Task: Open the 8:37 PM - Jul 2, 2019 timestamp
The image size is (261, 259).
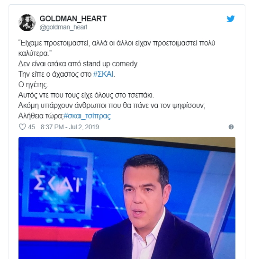Action: pyautogui.click(x=70, y=127)
